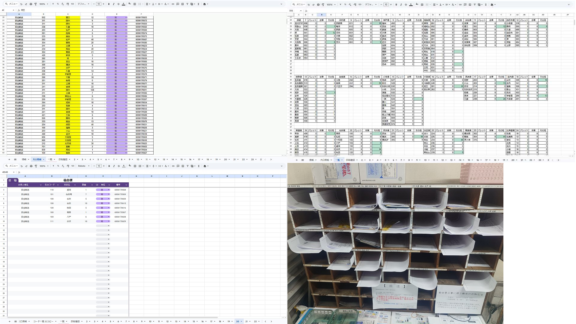Open the 印刷確認 sheet tab in the 仙台便 window

75,321
